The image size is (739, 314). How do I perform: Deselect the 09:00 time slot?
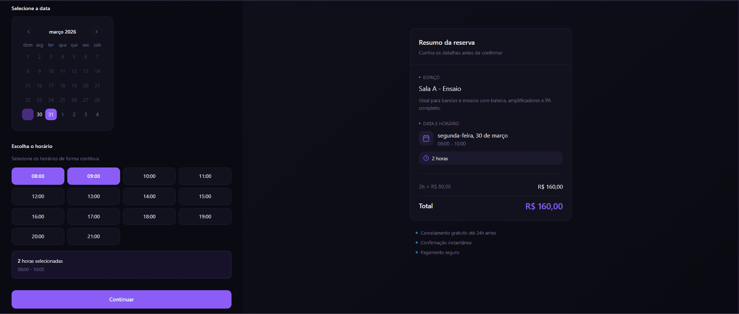click(x=94, y=176)
